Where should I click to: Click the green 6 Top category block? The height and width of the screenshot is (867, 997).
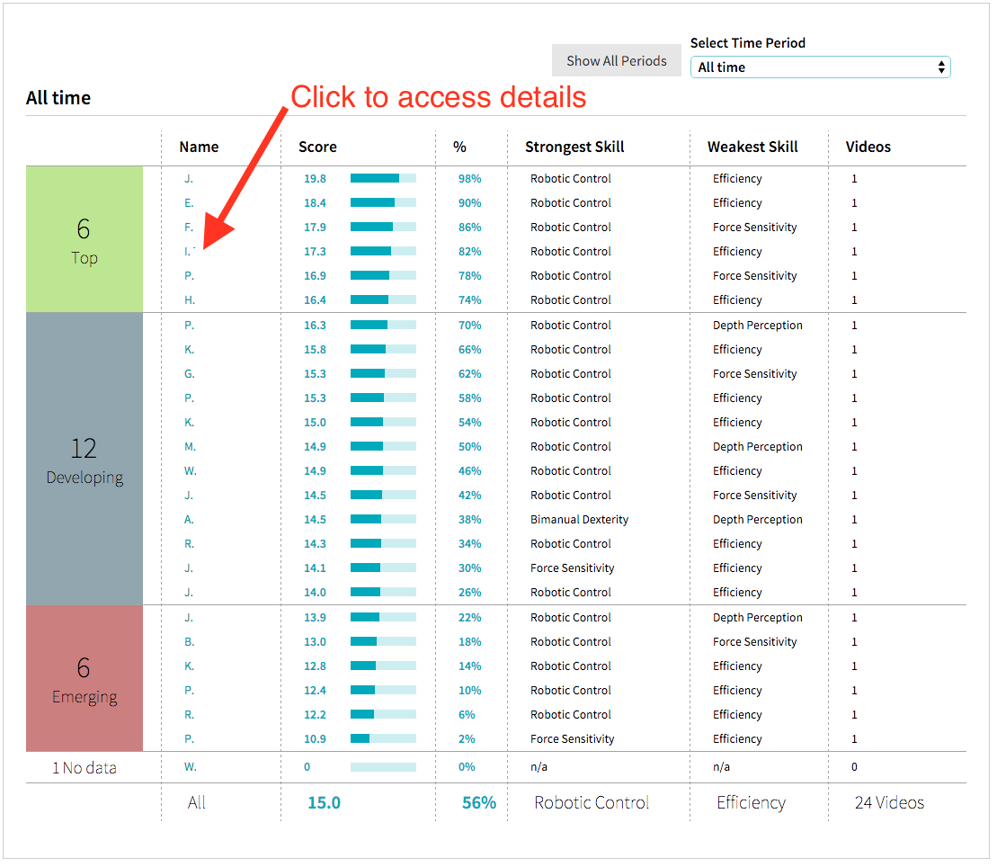85,239
